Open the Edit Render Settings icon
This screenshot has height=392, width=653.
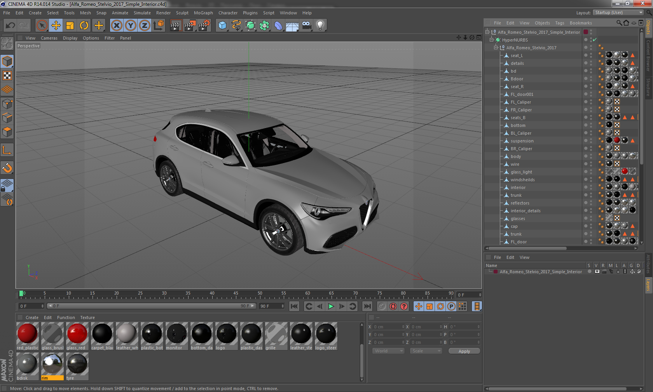point(204,26)
